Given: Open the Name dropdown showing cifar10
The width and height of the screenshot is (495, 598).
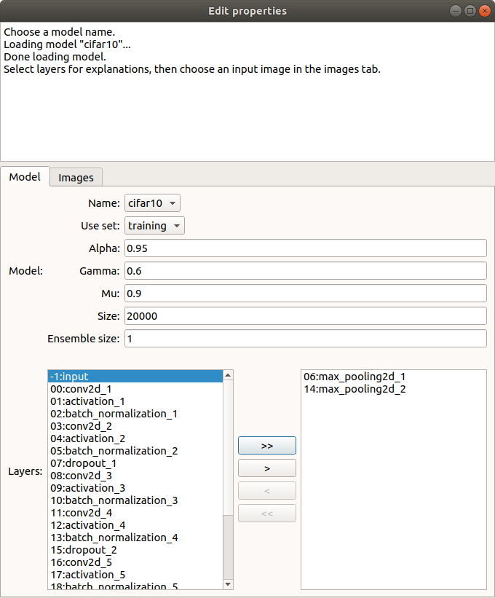Looking at the screenshot, I should click(x=152, y=203).
